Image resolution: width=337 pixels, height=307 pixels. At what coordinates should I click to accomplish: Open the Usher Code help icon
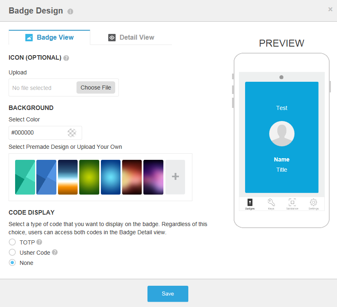(55, 252)
